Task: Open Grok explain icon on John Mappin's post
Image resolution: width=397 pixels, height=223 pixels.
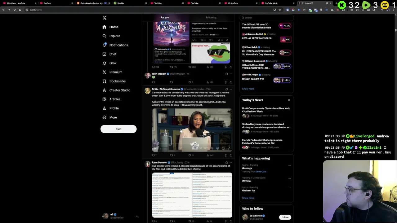Action: (x=226, y=74)
